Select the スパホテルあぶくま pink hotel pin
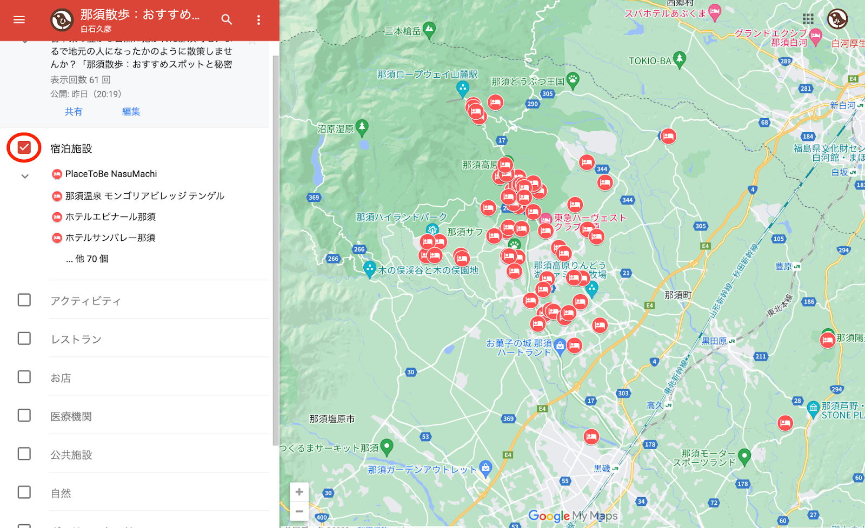This screenshot has height=528, width=865. click(715, 12)
